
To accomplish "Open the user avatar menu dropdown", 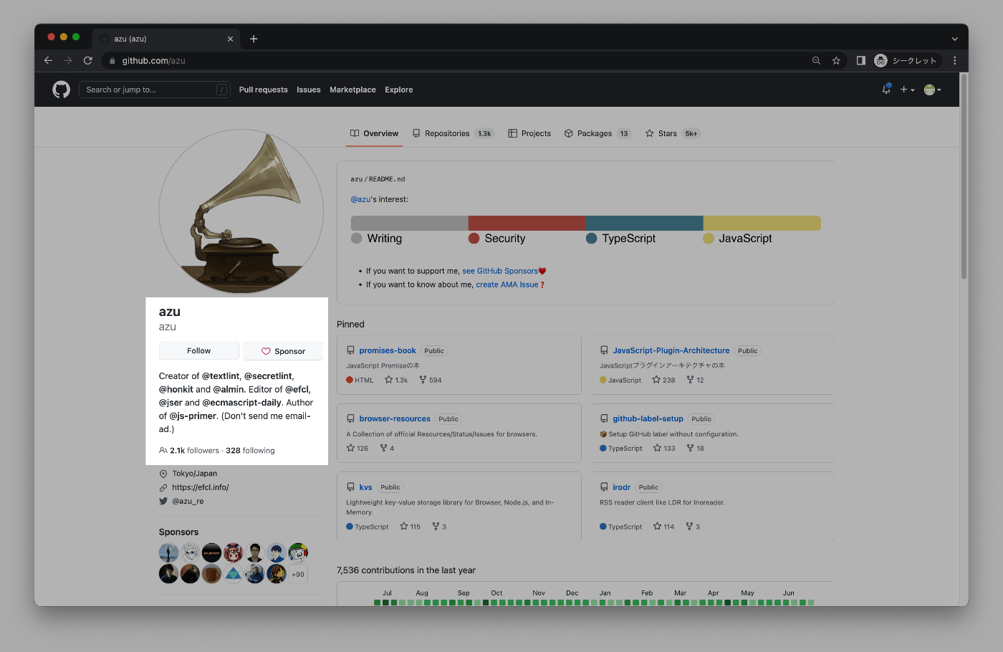I will [x=932, y=90].
